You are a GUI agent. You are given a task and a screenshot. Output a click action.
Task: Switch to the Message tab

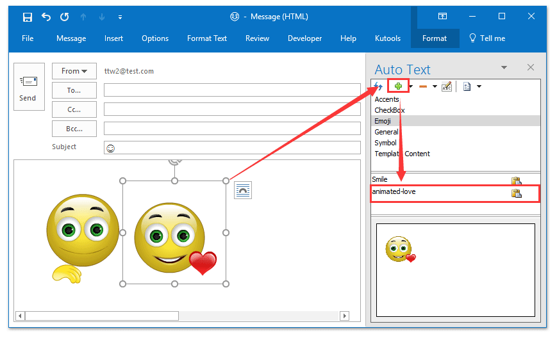(71, 38)
